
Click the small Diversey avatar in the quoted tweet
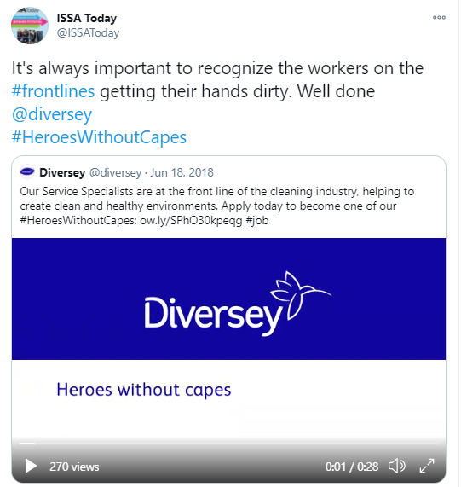(27, 171)
